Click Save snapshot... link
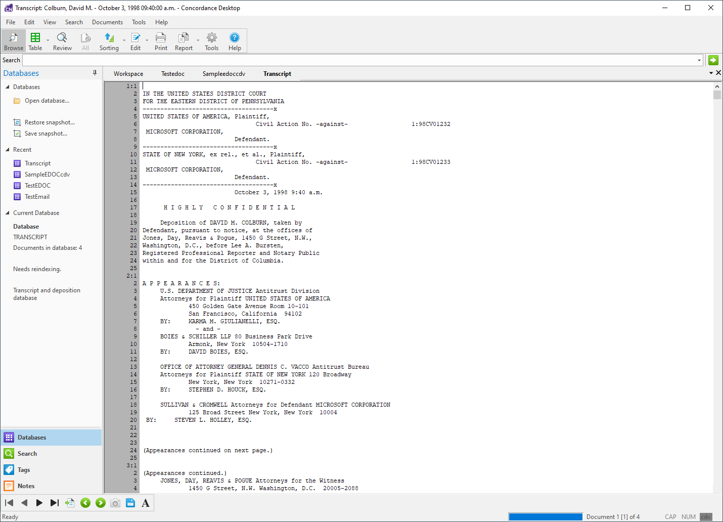The height and width of the screenshot is (522, 723). [x=46, y=134]
